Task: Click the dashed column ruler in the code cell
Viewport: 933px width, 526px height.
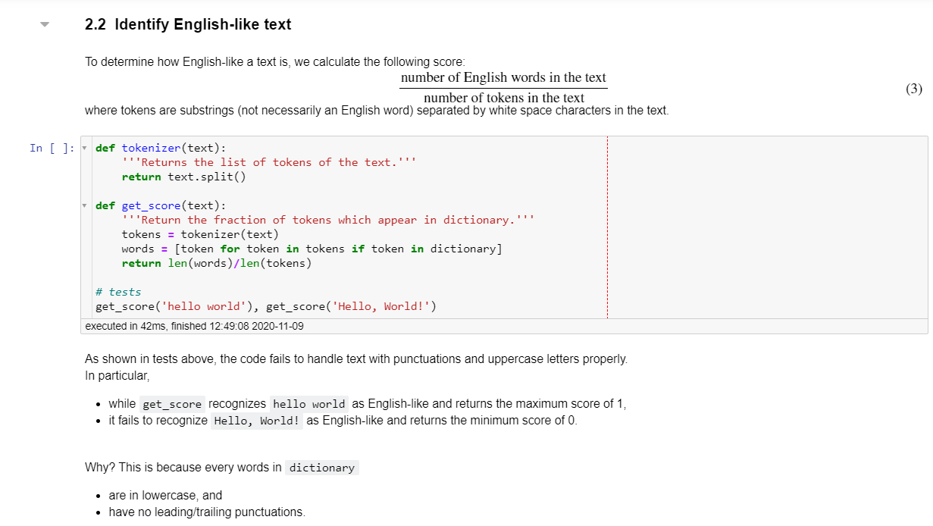Action: click(607, 227)
